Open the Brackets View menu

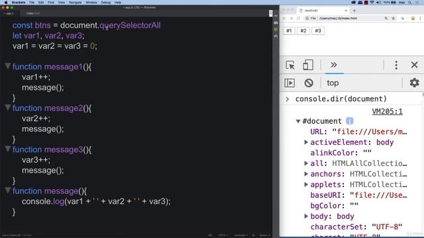pyautogui.click(x=62, y=3)
